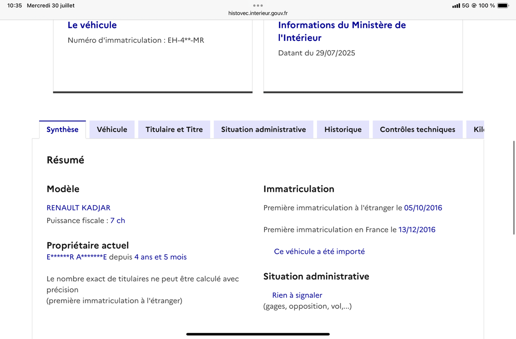The image size is (516, 339).
Task: Tap the cellular signal bars icon
Action: tap(456, 6)
